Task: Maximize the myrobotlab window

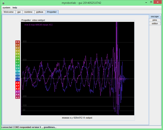Action: click(151, 2)
